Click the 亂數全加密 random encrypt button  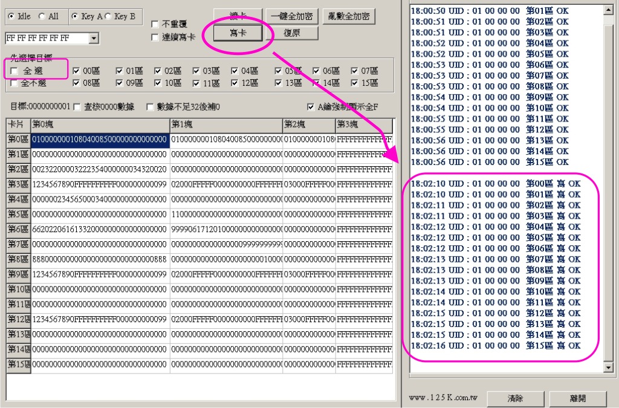tap(349, 16)
